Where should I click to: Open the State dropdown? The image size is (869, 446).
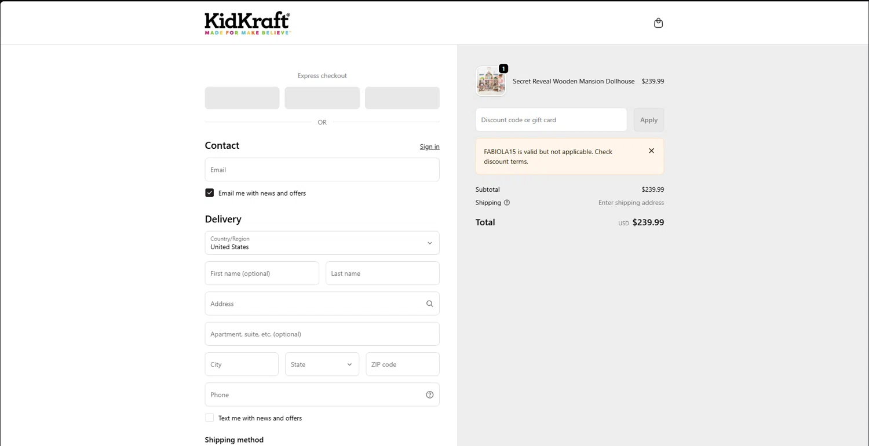(x=322, y=364)
